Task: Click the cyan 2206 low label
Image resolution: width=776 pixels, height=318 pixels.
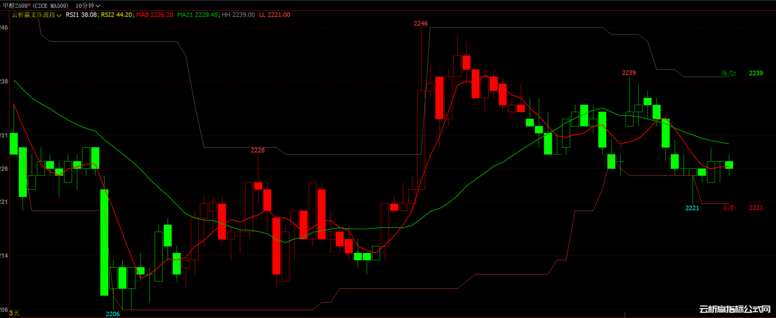Action: tap(113, 314)
